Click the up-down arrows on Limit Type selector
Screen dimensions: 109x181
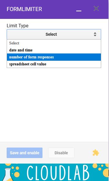[x=95, y=34]
